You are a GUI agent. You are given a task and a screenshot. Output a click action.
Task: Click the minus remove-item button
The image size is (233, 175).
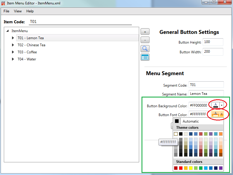pos(145,40)
